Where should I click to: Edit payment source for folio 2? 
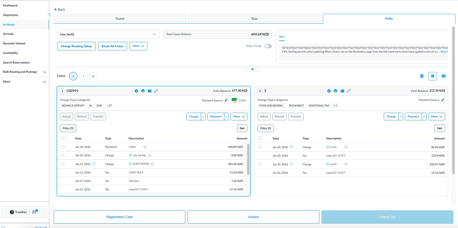443,100
